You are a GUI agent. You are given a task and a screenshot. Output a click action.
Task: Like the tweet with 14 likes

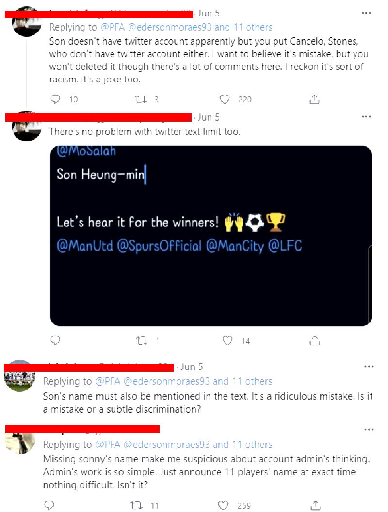pos(227,340)
